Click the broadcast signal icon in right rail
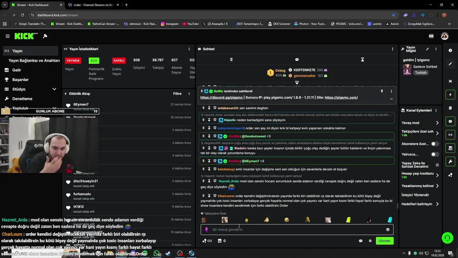Image resolution: width=458 pixels, height=258 pixels. [450, 135]
